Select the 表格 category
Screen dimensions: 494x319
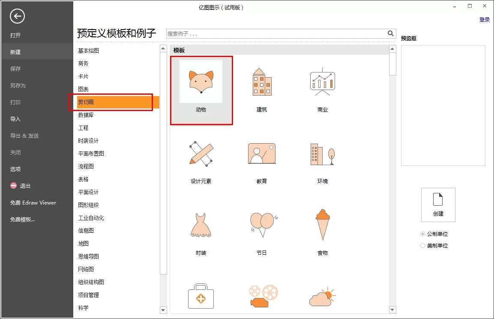coord(83,179)
